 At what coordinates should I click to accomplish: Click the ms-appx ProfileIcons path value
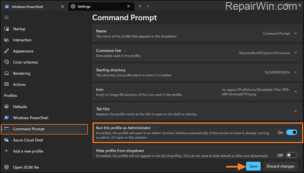(256, 92)
